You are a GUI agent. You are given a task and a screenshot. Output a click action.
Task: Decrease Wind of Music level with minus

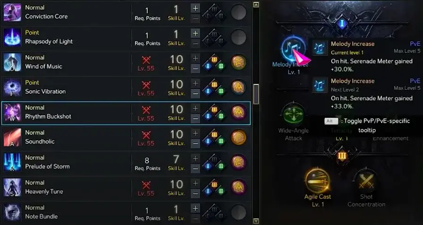tap(195, 69)
